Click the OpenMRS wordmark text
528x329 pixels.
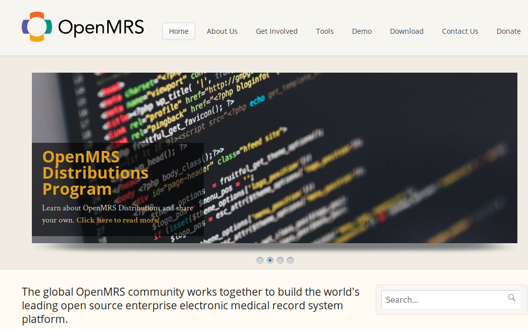101,27
